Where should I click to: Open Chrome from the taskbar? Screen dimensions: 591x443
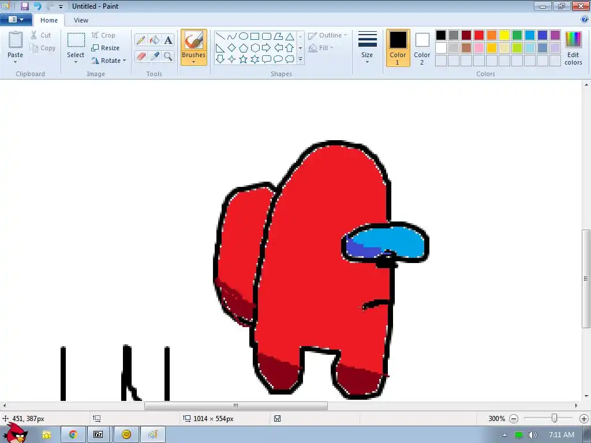(73, 434)
